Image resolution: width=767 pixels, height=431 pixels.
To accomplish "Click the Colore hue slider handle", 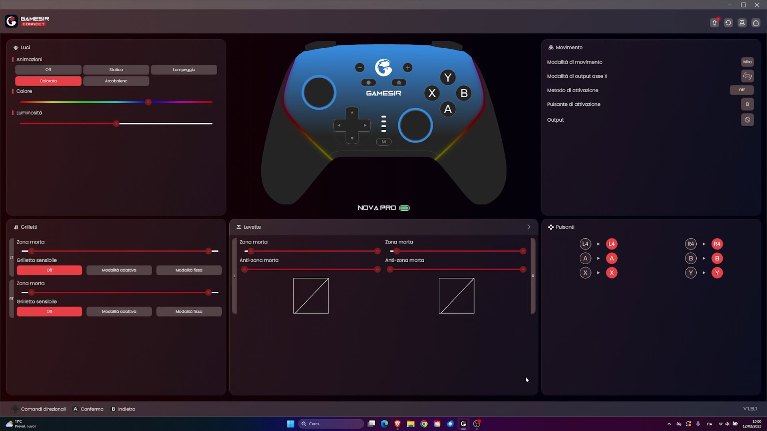I will coord(148,102).
